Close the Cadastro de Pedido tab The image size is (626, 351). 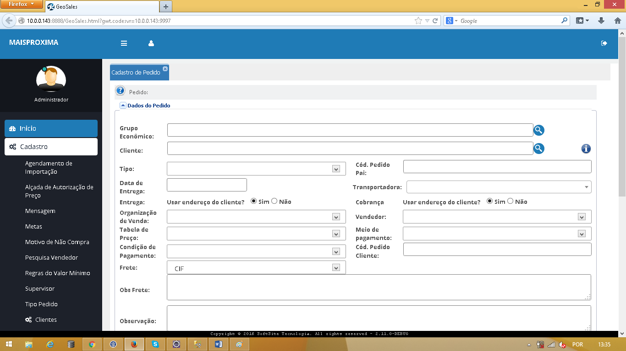[165, 69]
